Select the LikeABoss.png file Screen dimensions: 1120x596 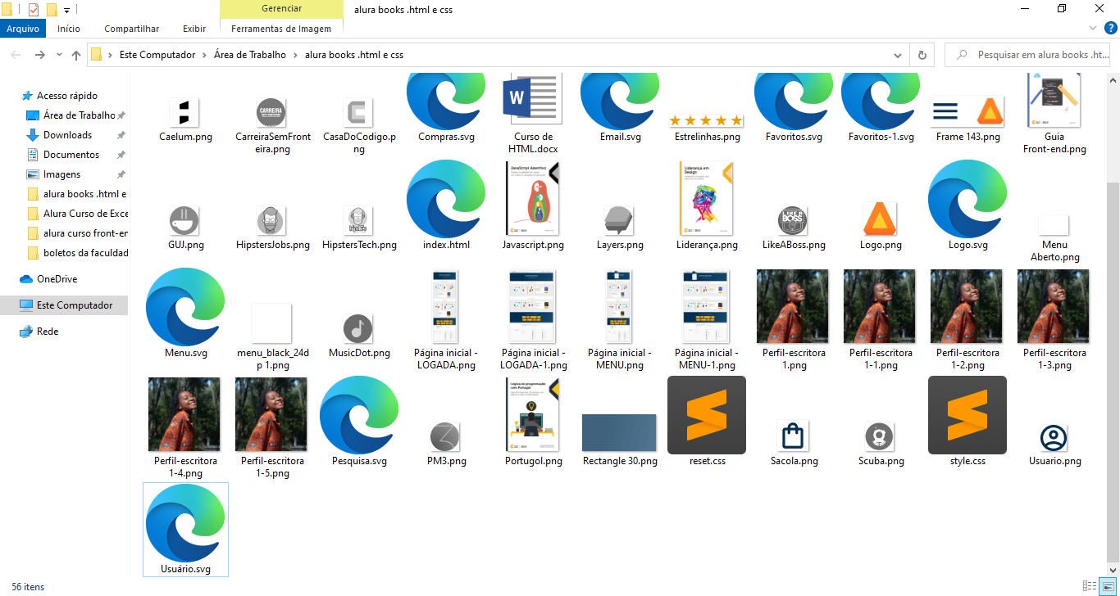(794, 220)
